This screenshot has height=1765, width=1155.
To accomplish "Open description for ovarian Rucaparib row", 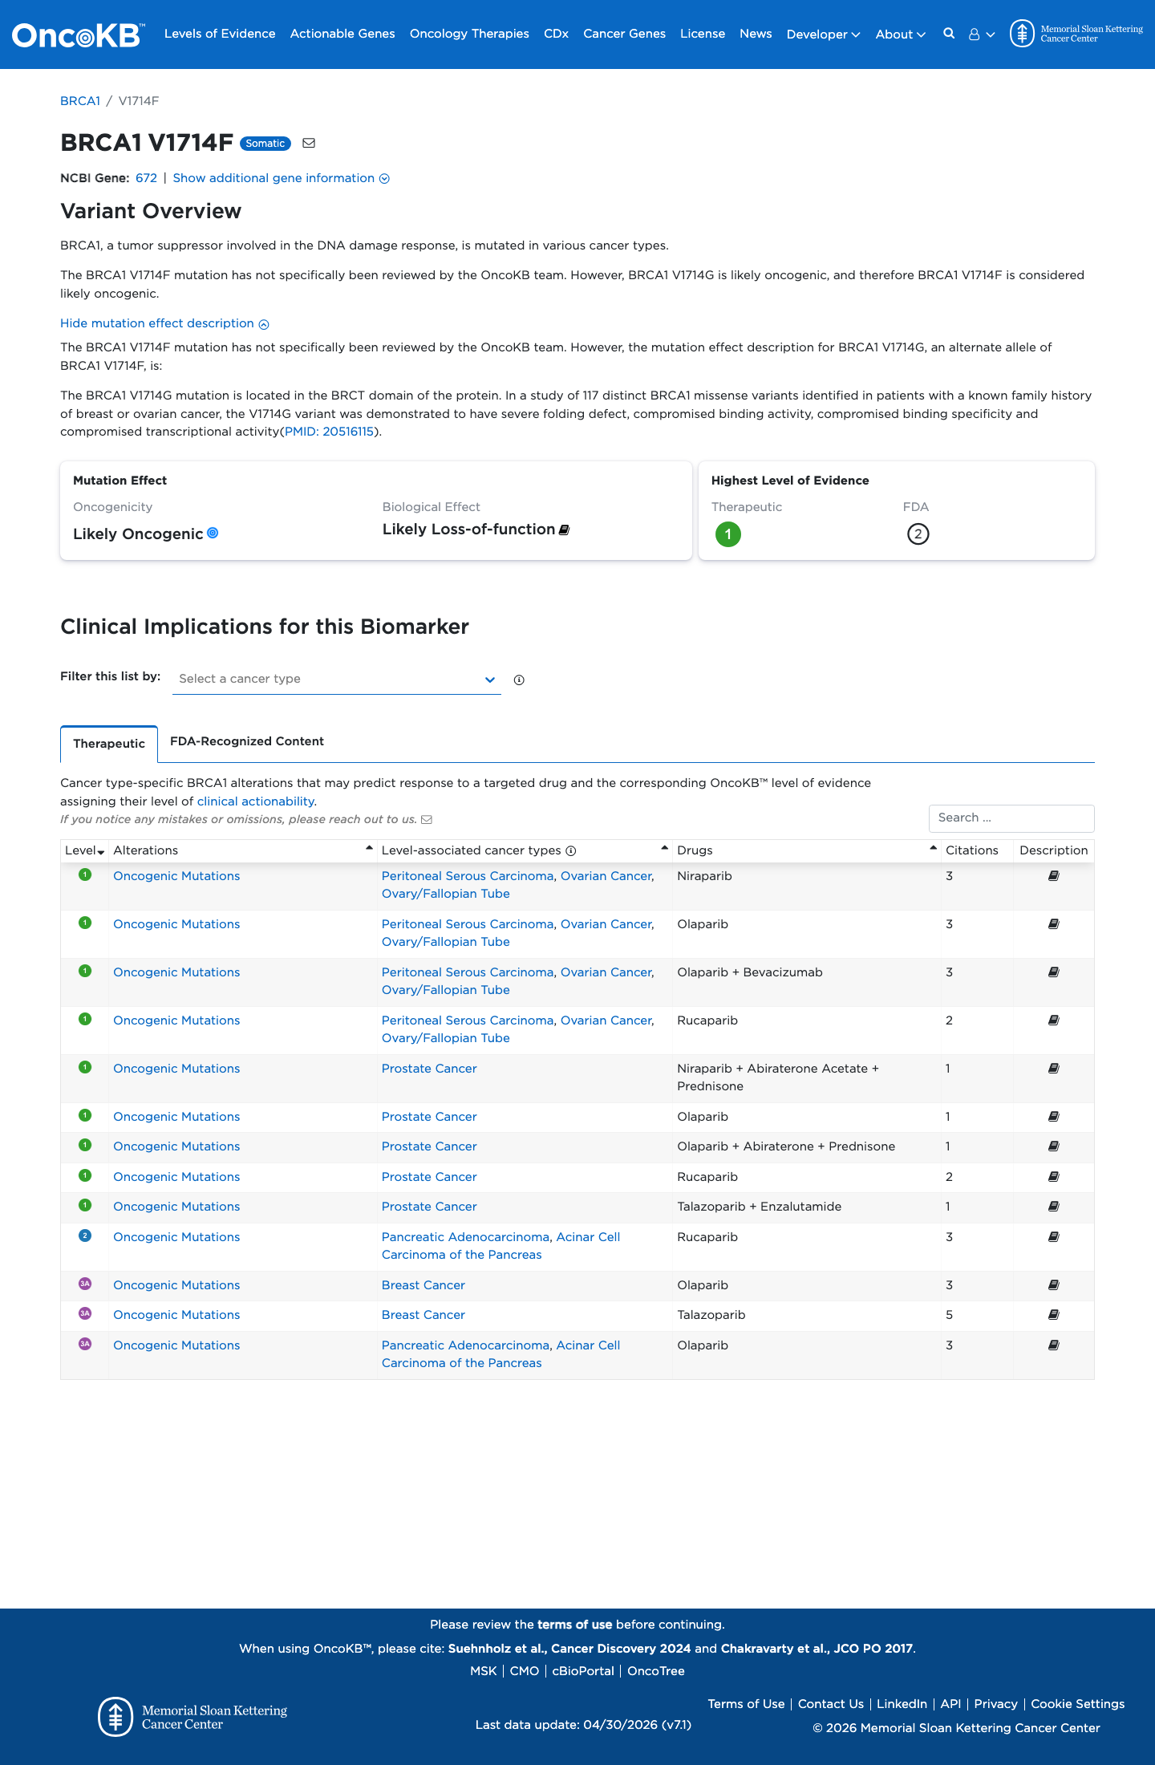I will [x=1054, y=1020].
